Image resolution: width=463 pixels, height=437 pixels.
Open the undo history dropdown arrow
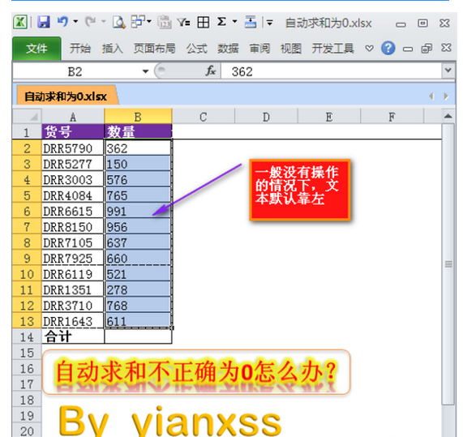75,22
